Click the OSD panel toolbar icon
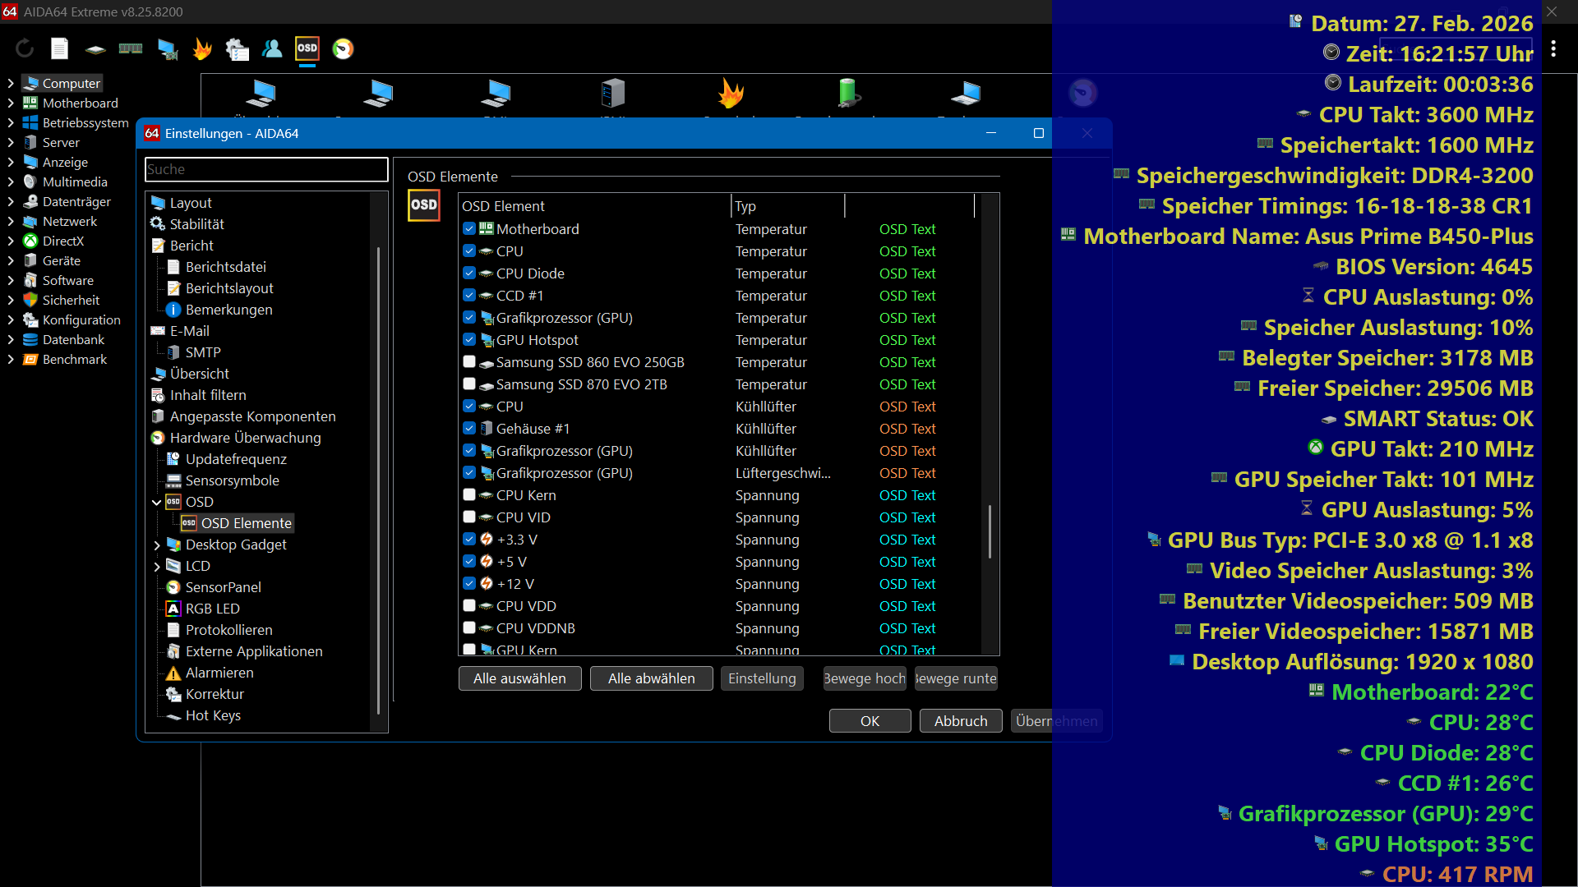 (x=307, y=49)
